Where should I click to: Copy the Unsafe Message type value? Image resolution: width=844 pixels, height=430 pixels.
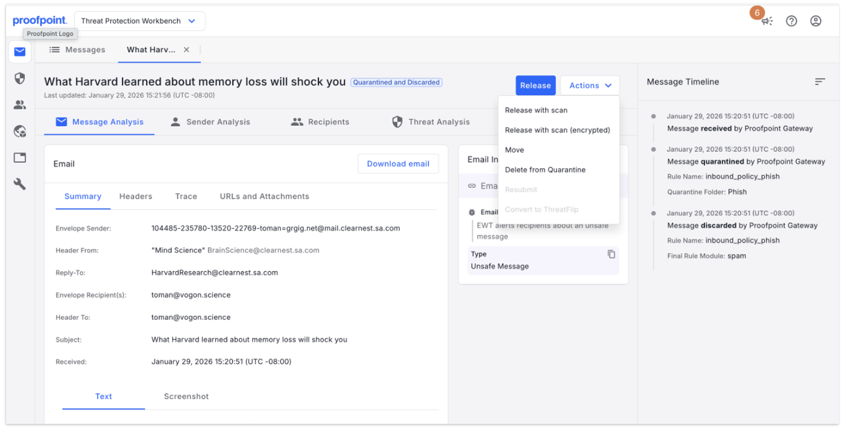click(611, 254)
